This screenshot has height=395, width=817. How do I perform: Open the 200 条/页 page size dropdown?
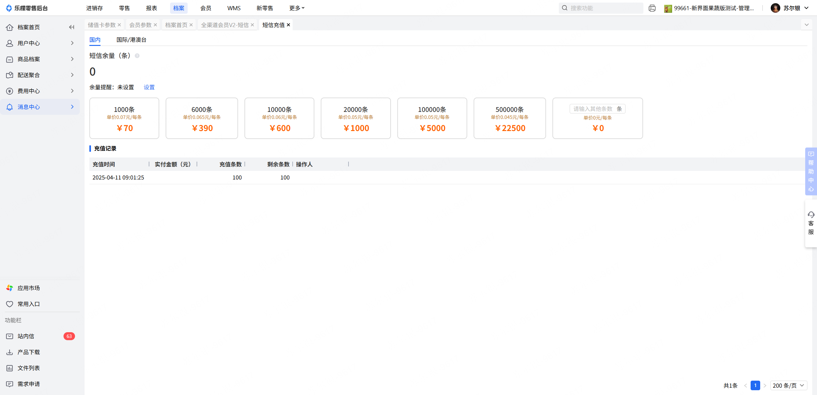point(788,385)
